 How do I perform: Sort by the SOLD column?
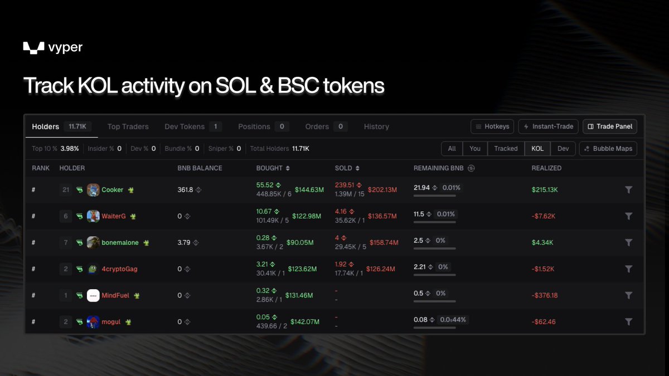346,168
